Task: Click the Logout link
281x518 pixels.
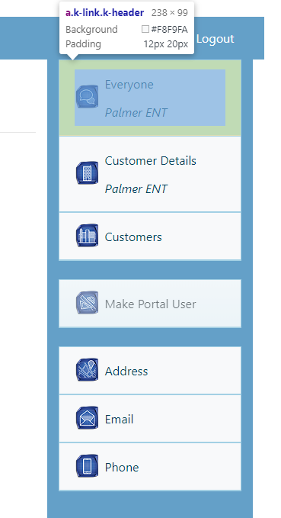Action: pos(215,39)
